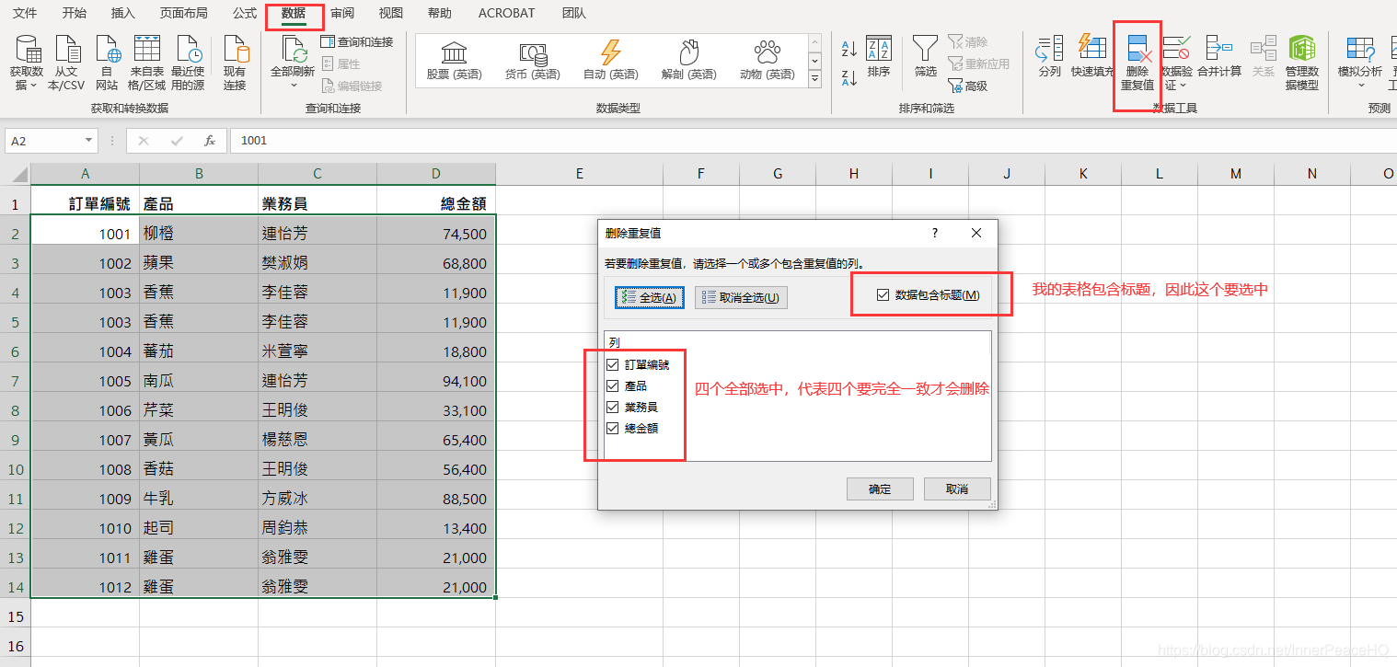This screenshot has width=1397, height=667.
Task: Sort descending with the Z-A icon
Action: point(849,78)
